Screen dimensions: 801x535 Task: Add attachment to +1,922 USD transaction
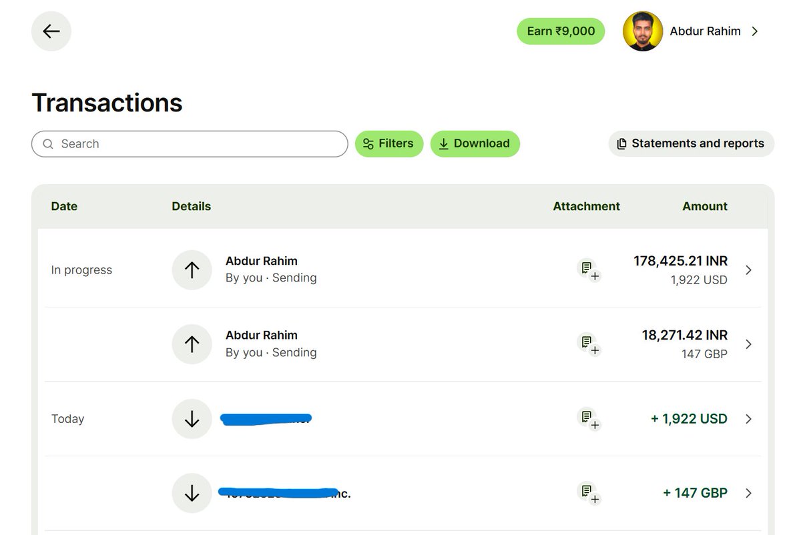pyautogui.click(x=589, y=418)
